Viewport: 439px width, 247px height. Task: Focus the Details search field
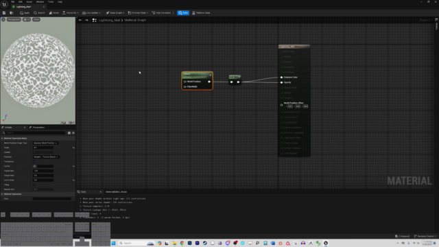[34, 132]
